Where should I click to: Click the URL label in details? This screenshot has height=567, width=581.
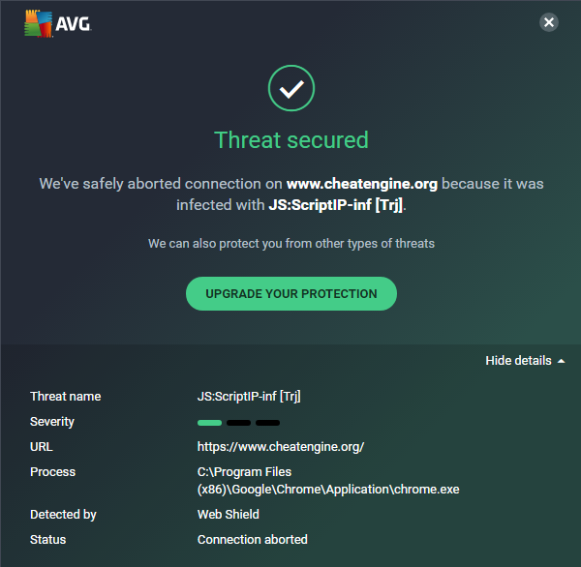tap(42, 447)
